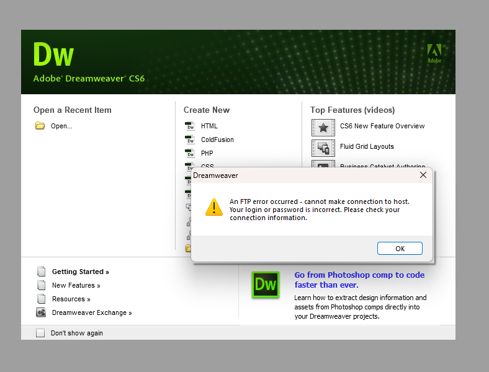
Task: Click the ColdFusion document icon
Action: pos(190,139)
